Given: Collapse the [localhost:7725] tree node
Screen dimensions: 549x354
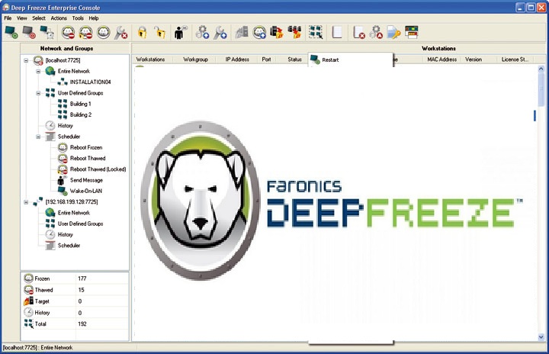Looking at the screenshot, I should point(26,60).
